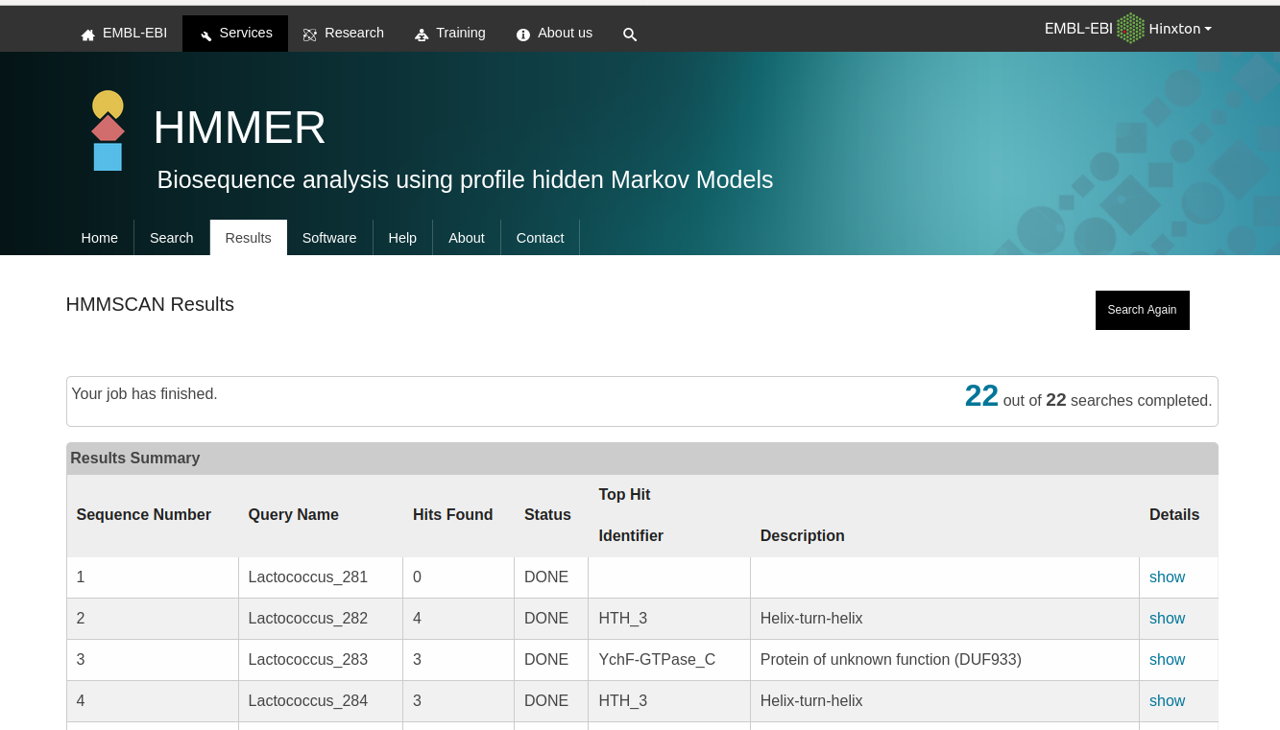This screenshot has width=1280, height=730.
Task: Click HTH_3 identifier in Lactococcus_282 row
Action: point(622,619)
